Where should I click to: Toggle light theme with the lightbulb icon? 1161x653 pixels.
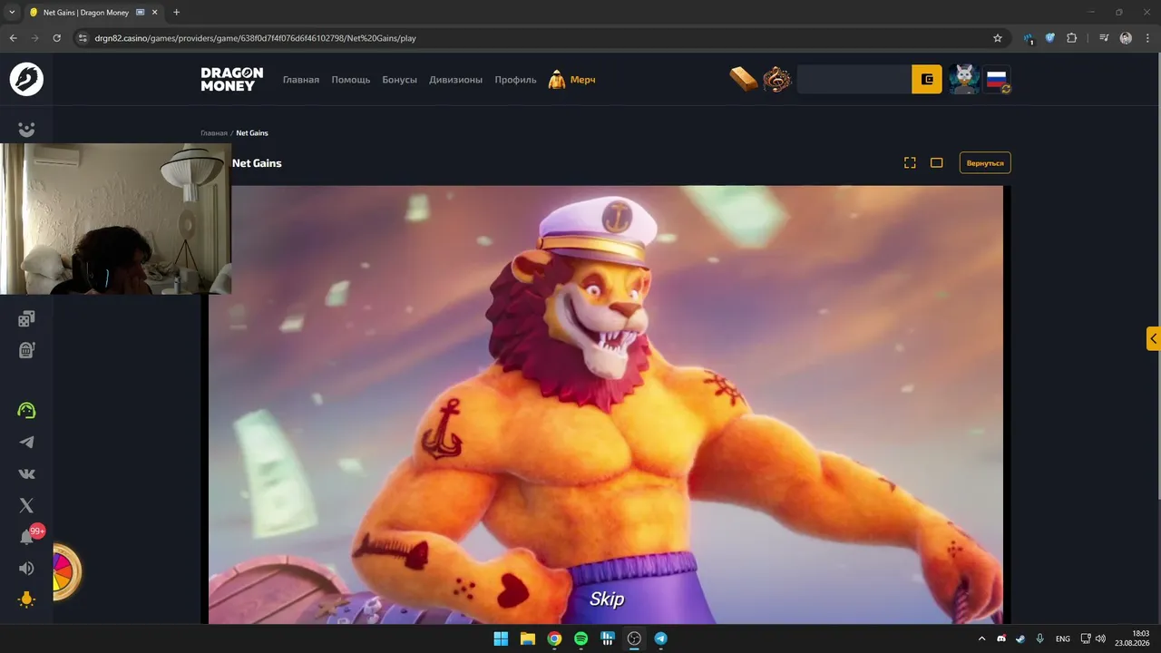click(26, 599)
